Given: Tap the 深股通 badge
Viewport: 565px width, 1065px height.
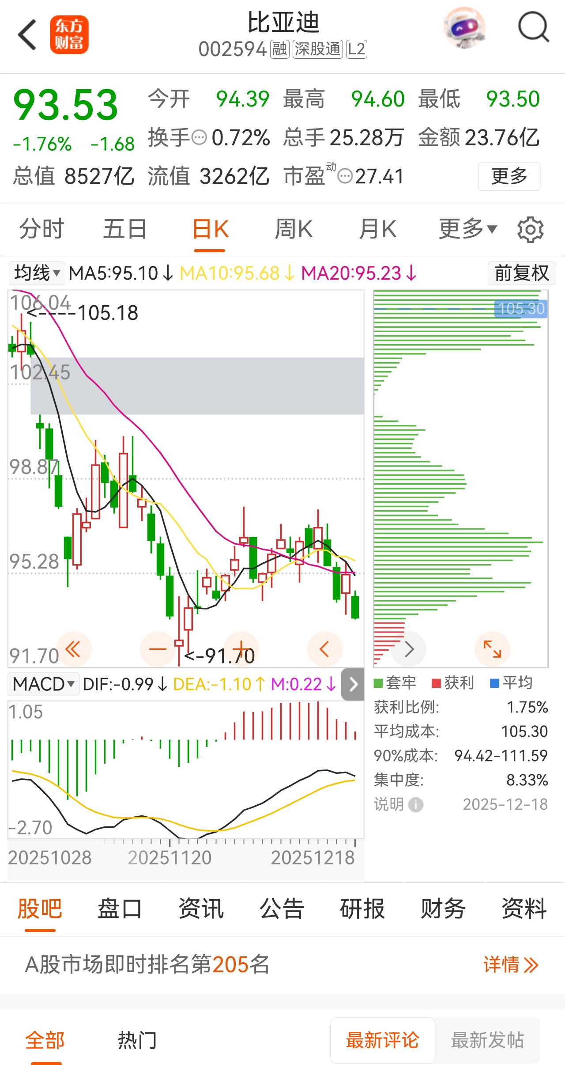Looking at the screenshot, I should [318, 49].
